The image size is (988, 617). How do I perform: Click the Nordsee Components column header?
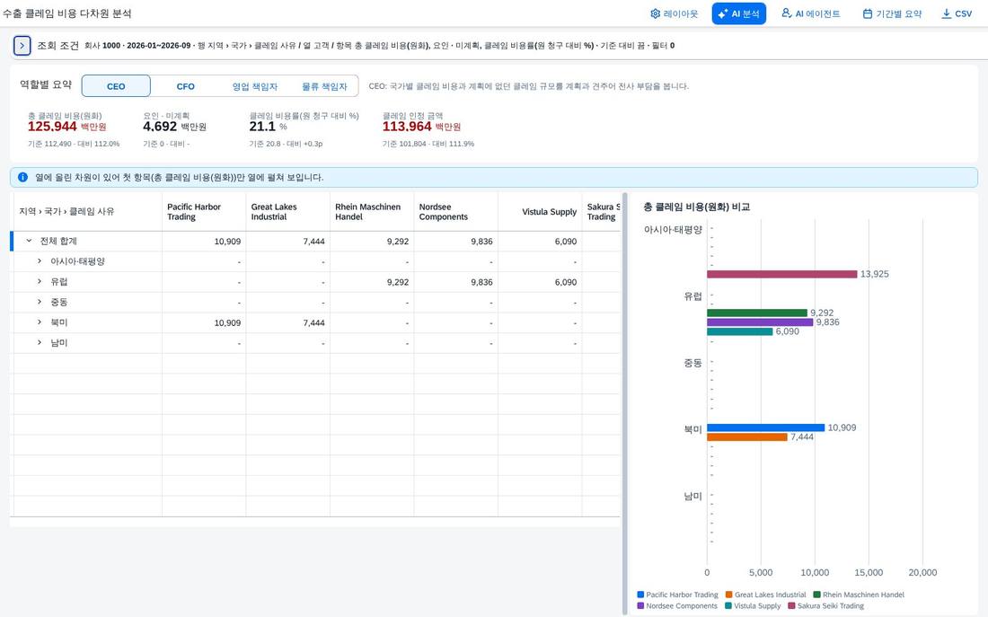(x=455, y=212)
